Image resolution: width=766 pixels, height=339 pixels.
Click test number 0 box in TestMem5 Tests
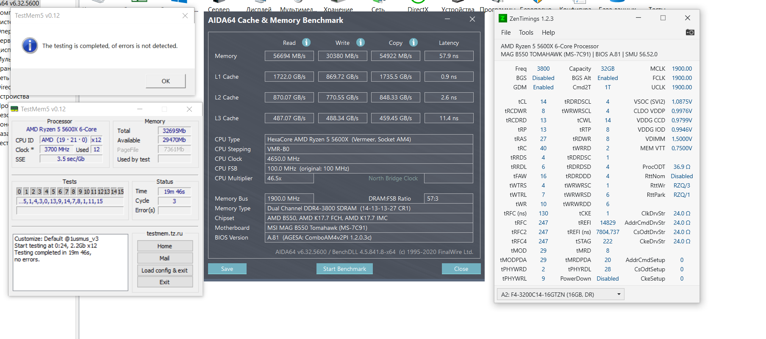(x=19, y=192)
